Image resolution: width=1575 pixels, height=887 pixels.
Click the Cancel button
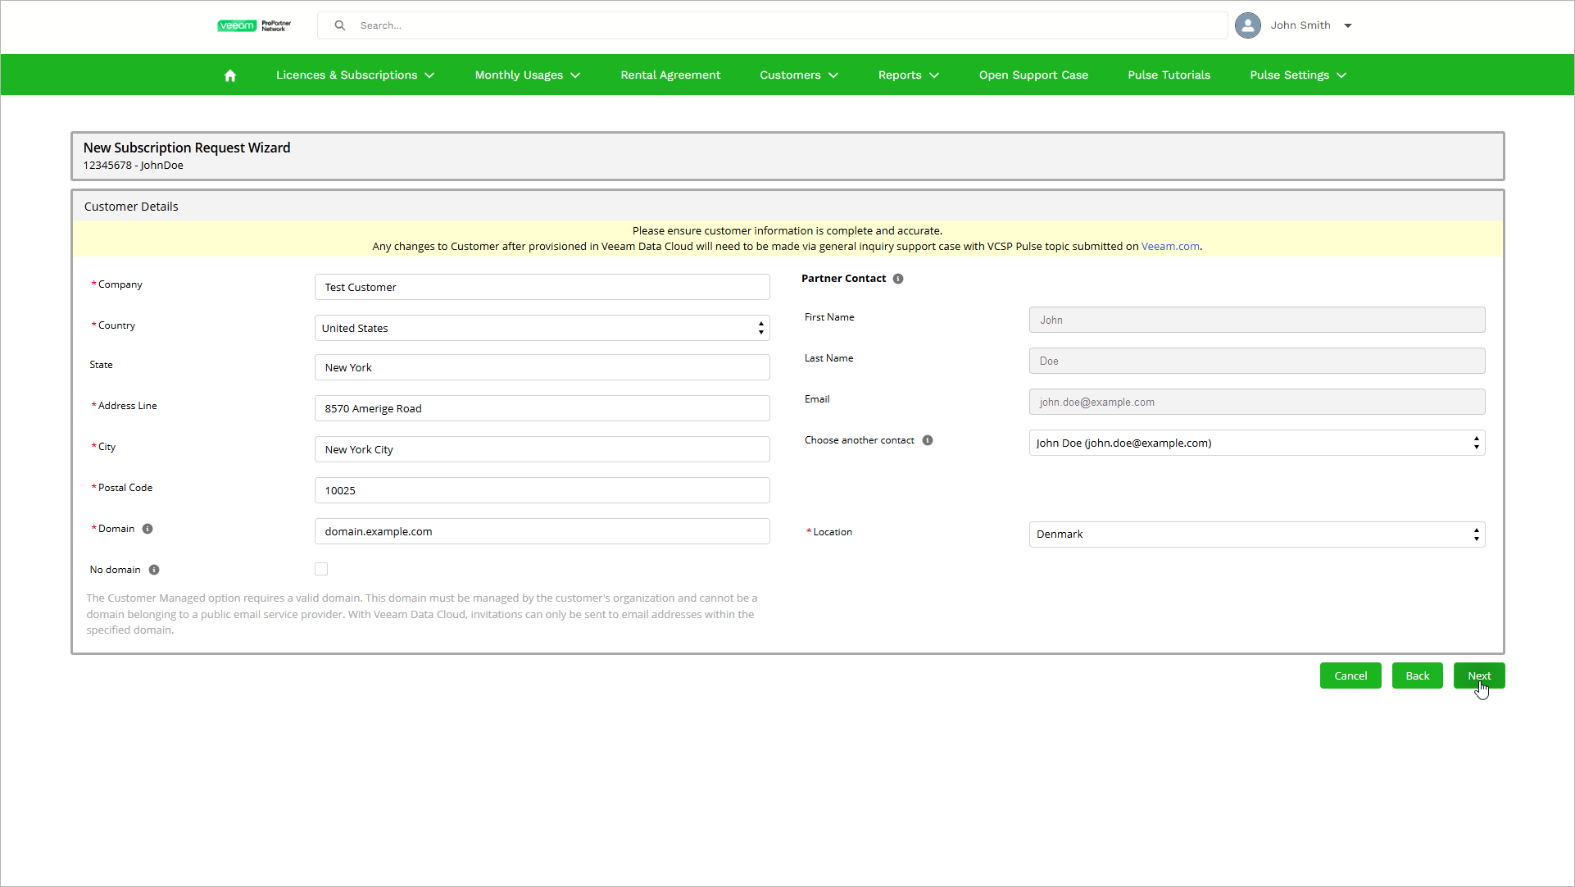pyautogui.click(x=1350, y=675)
